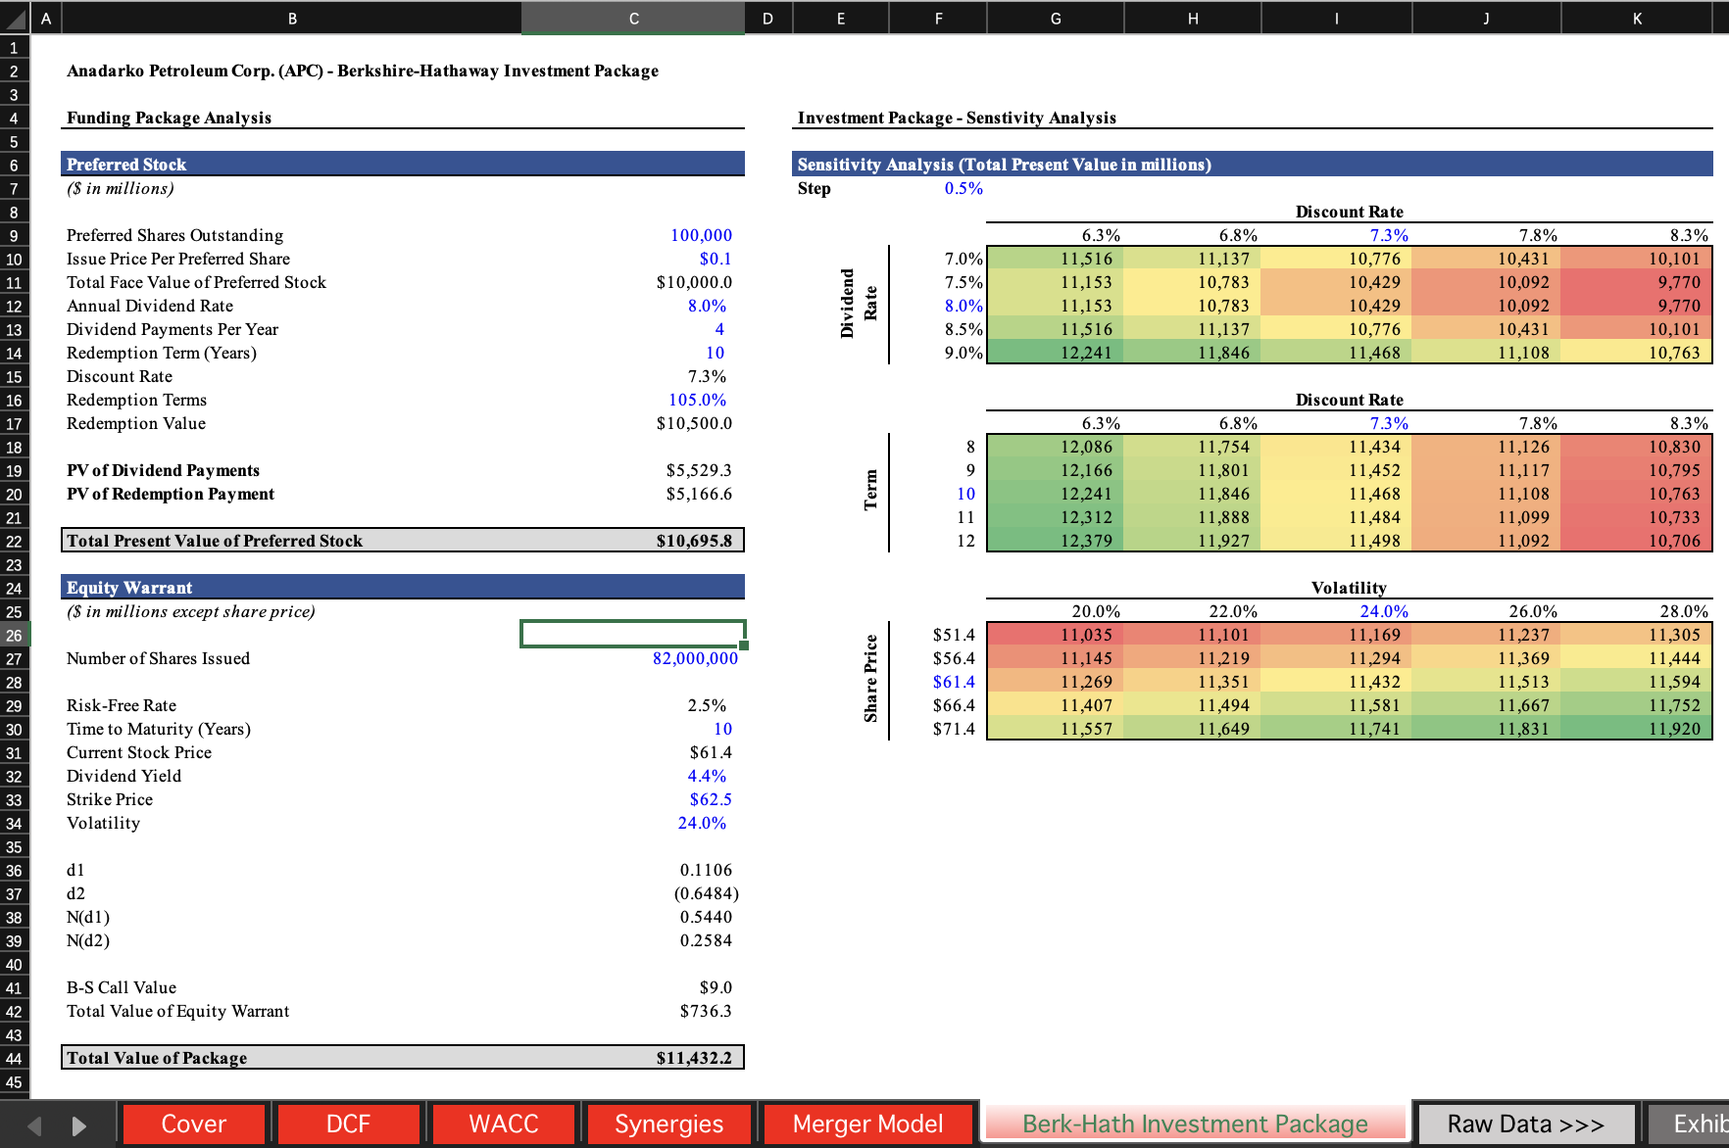
Task: Click the previous sheet navigation arrow
Action: (34, 1125)
